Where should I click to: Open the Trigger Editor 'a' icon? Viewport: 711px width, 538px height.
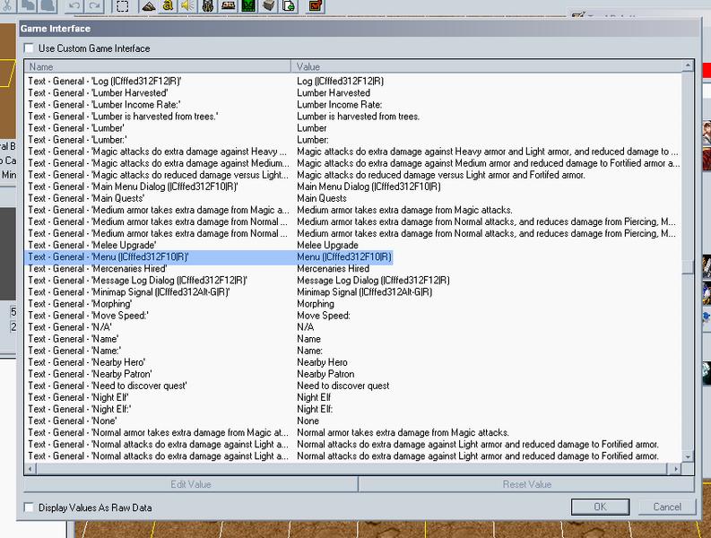169,6
